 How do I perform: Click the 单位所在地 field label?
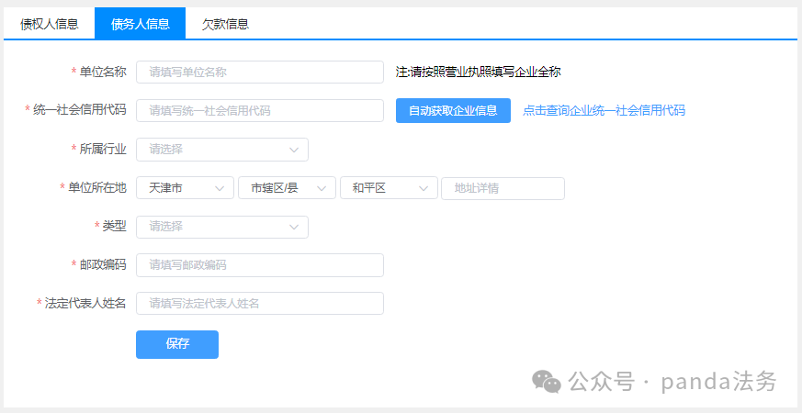(96, 188)
